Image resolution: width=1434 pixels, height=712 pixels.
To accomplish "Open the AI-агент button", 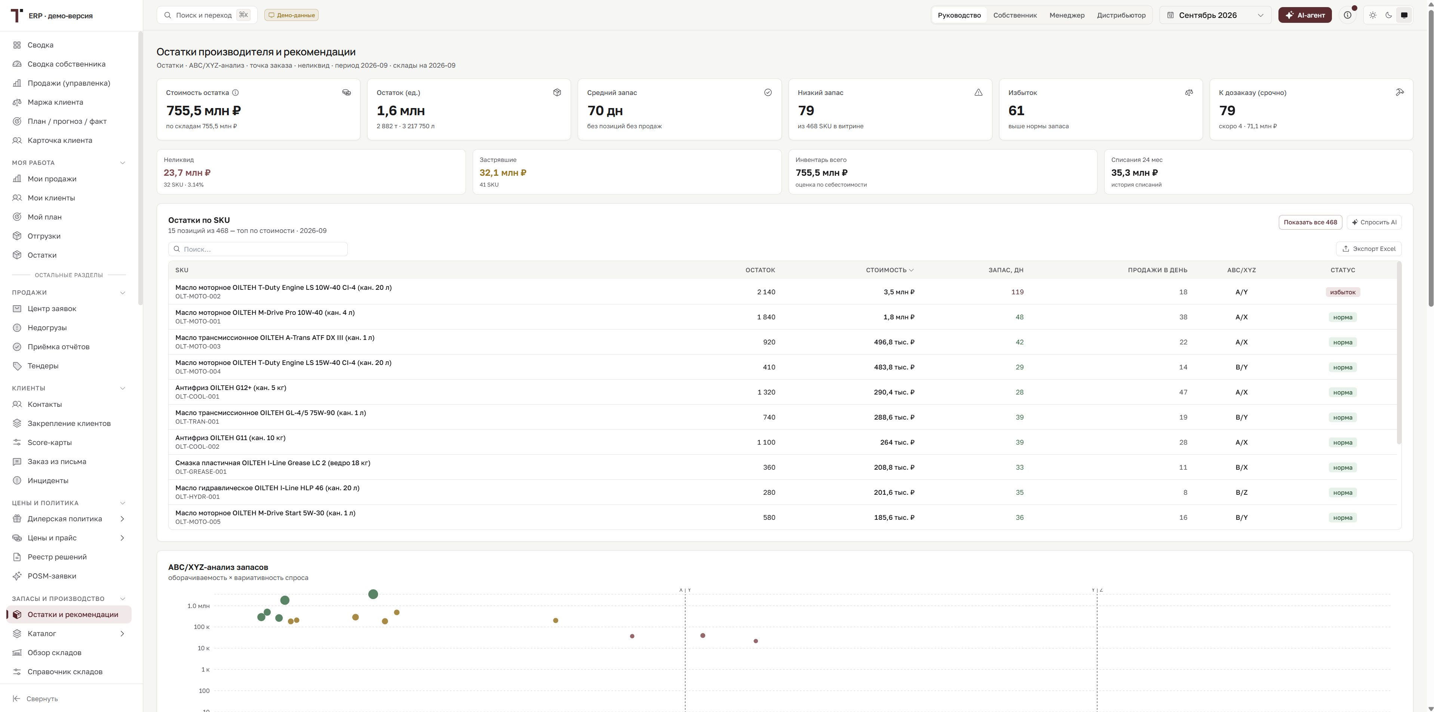I will 1305,15.
